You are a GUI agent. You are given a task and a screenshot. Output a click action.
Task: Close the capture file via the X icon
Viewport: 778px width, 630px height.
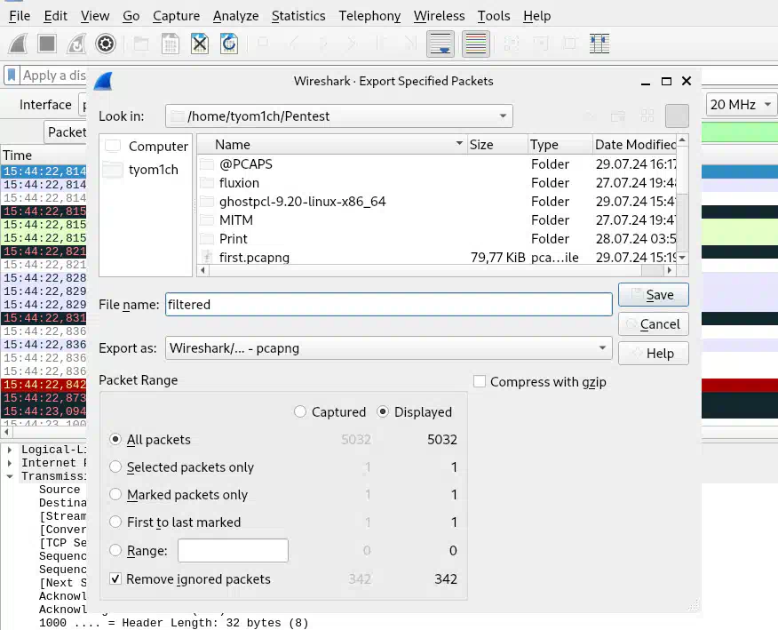tap(200, 44)
